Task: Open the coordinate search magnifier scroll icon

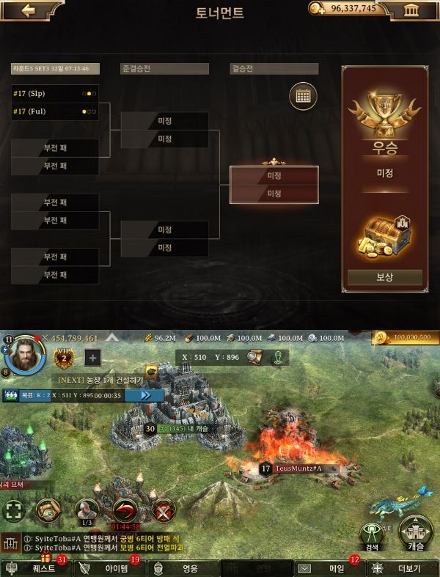Action: [x=254, y=357]
